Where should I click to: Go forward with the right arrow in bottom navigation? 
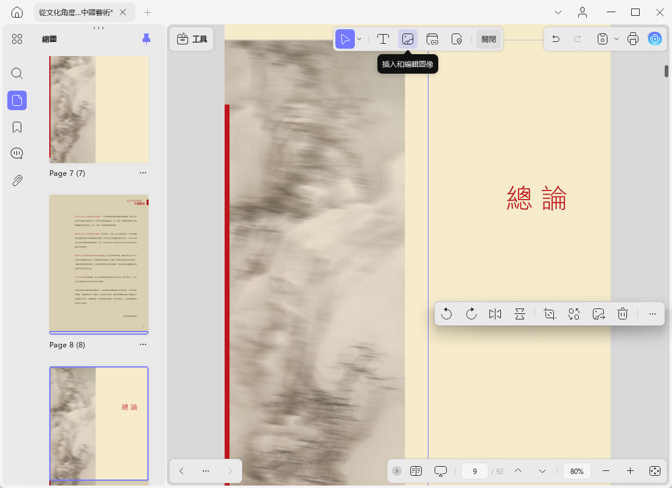(229, 471)
